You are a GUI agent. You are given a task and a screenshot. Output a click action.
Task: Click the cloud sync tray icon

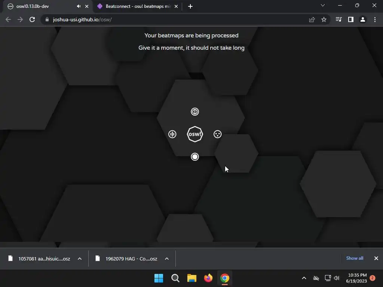[x=316, y=278]
